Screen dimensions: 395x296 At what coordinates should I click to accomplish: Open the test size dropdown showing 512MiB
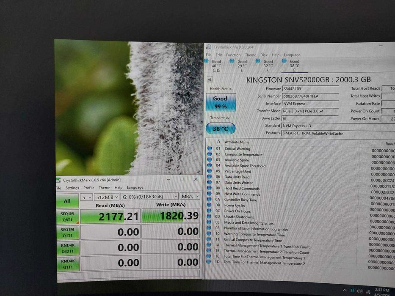pyautogui.click(x=107, y=197)
